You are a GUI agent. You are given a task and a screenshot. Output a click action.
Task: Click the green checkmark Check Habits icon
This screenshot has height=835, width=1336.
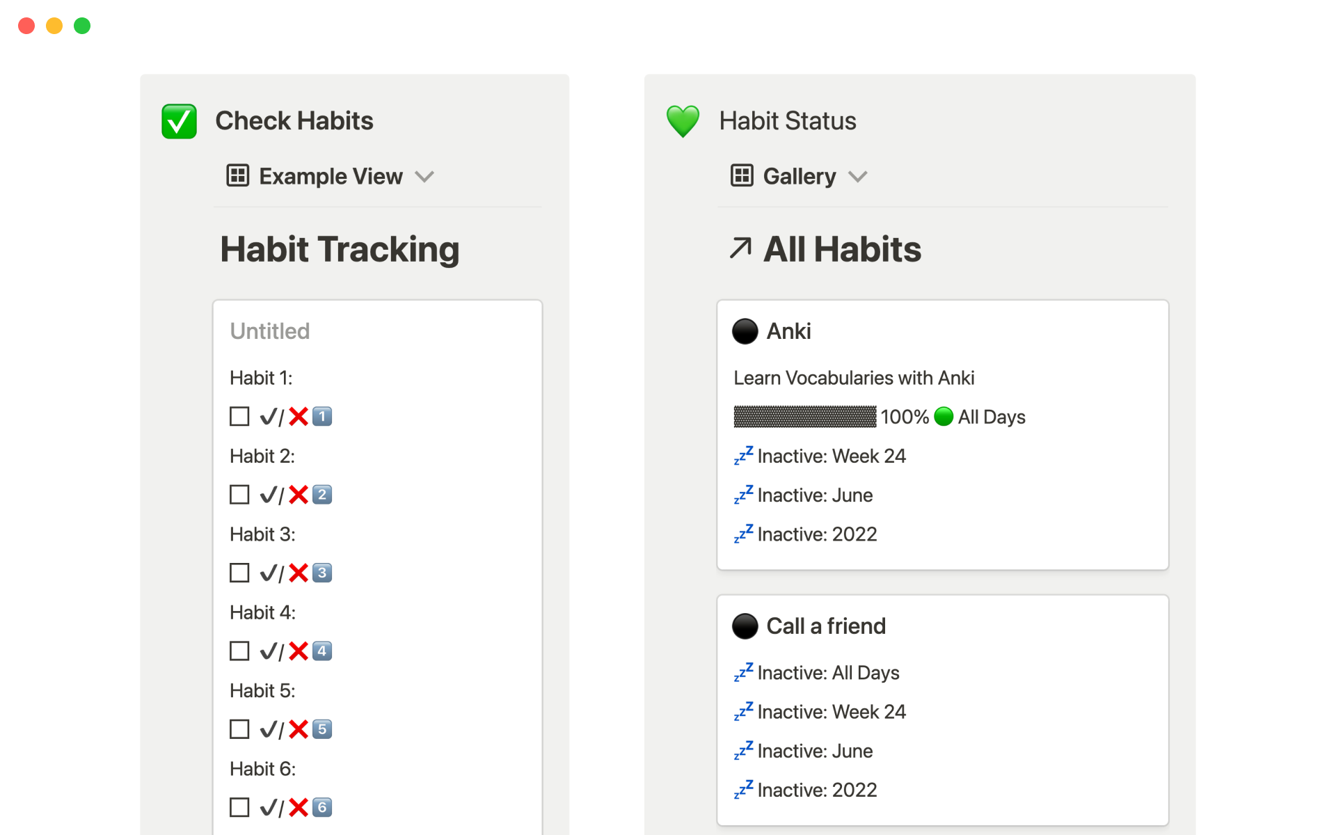pos(179,121)
